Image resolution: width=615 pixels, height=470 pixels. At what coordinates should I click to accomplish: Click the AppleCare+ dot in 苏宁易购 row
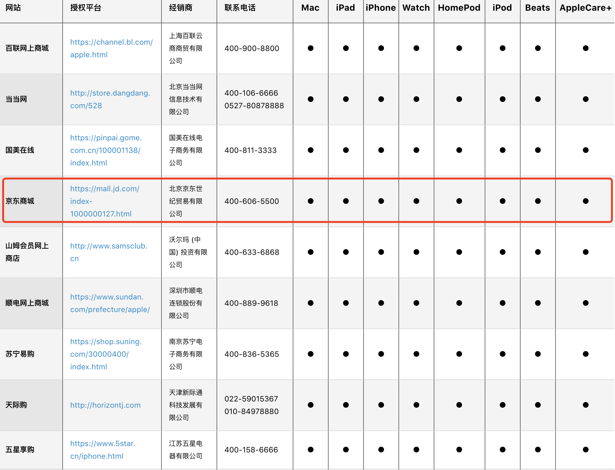585,354
